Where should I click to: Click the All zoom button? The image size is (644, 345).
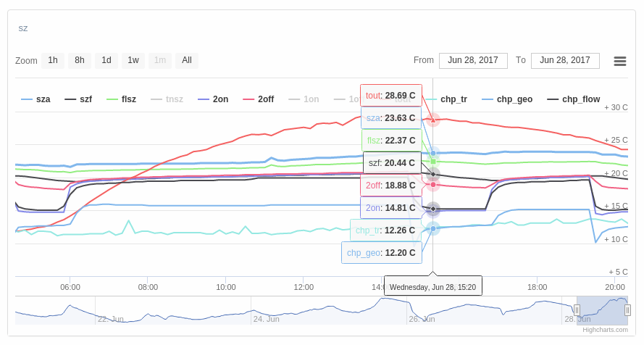click(x=187, y=61)
